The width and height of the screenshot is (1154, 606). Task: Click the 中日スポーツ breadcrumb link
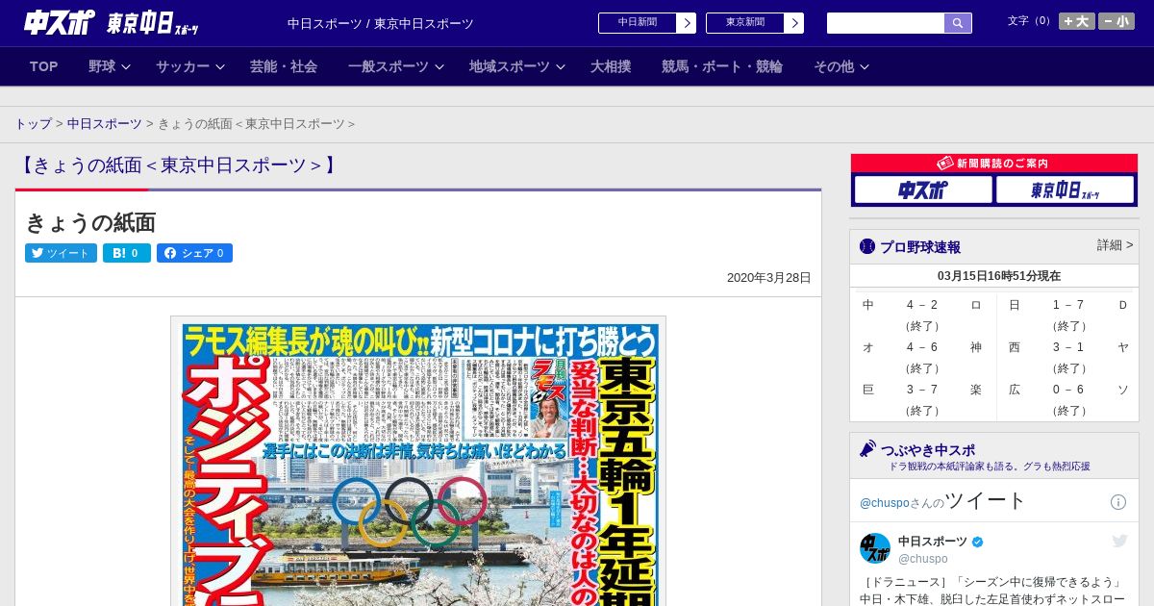click(104, 124)
